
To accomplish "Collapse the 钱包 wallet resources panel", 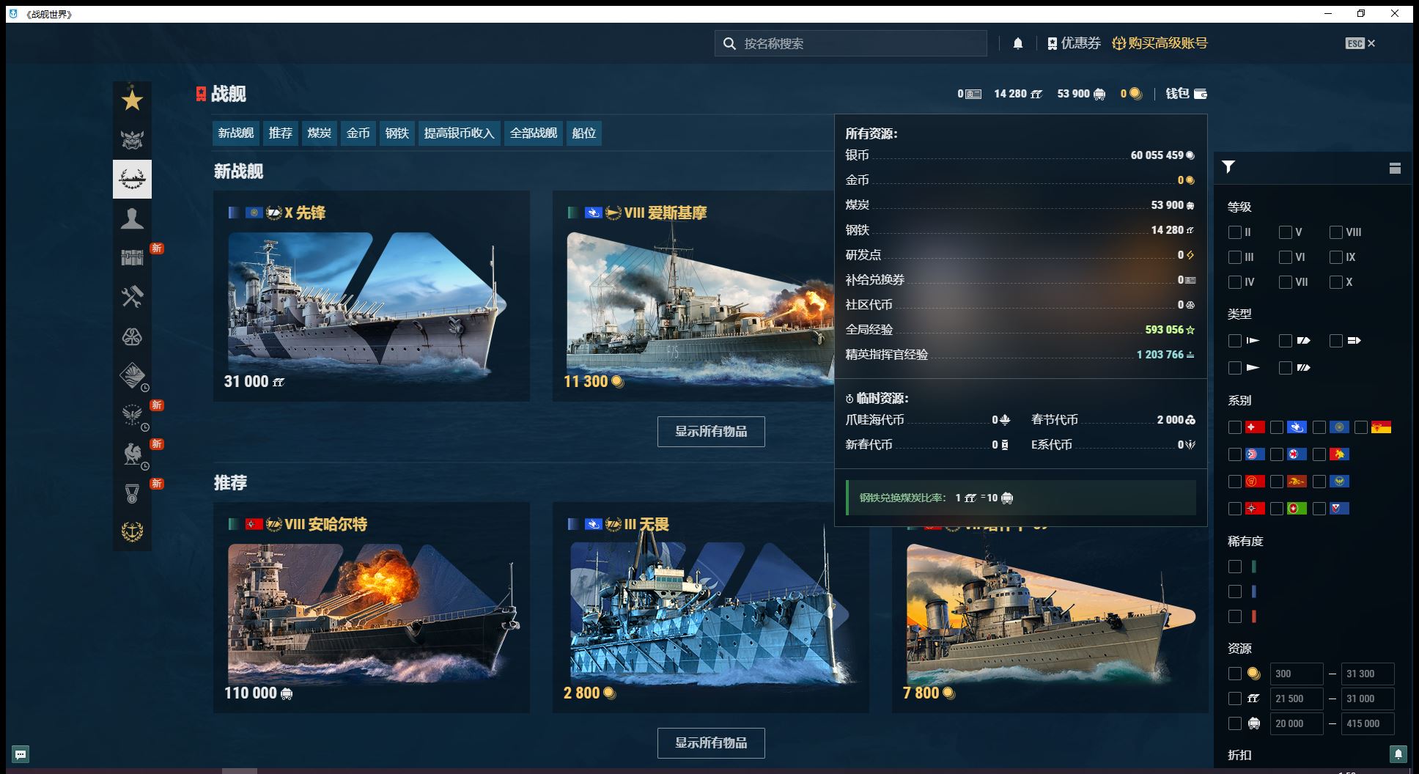I will (x=1186, y=94).
